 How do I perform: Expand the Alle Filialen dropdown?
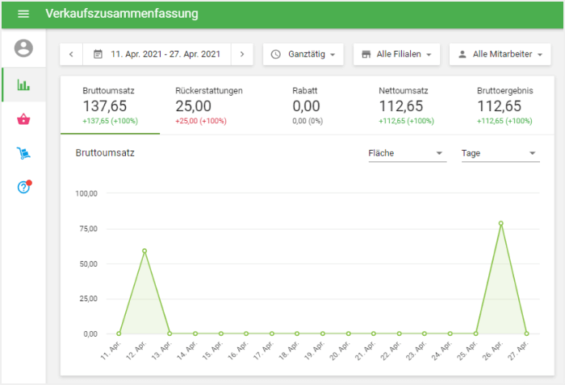(396, 54)
